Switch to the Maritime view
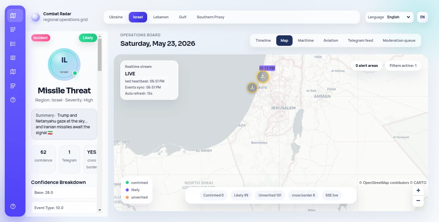Image resolution: width=439 pixels, height=222 pixels. pos(306,40)
